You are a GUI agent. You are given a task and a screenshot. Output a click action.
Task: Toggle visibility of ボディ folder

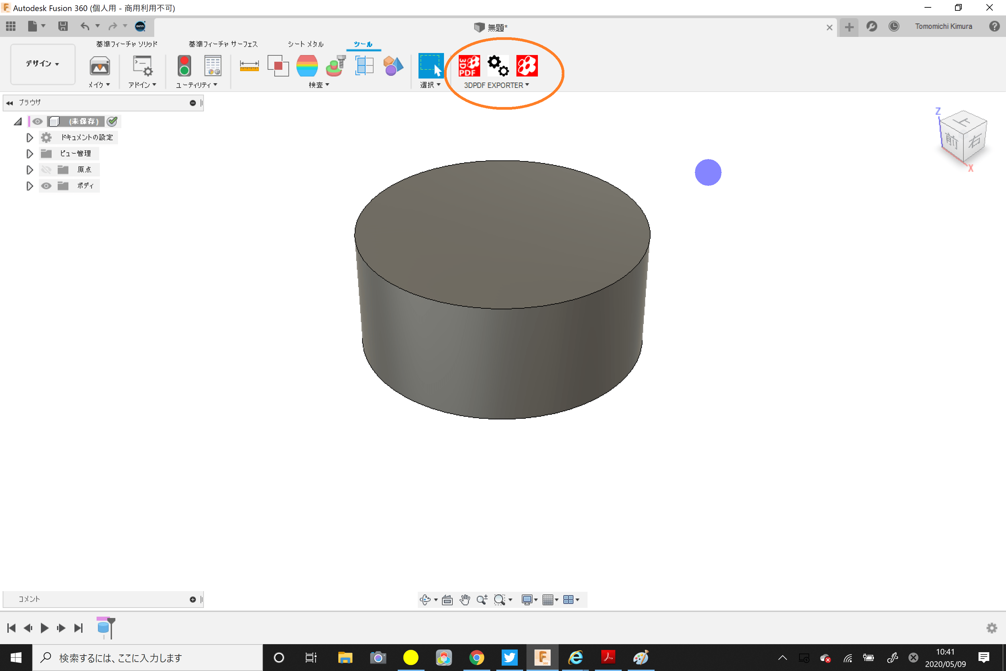pyautogui.click(x=46, y=186)
